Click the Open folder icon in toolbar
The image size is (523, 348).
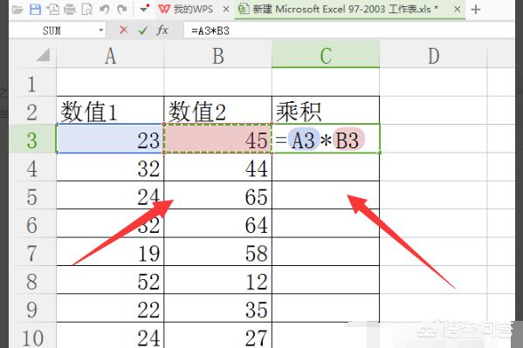coord(17,10)
